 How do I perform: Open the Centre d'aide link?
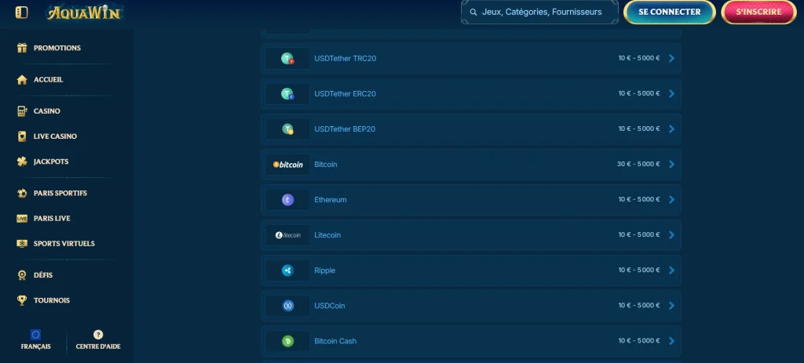click(x=98, y=347)
